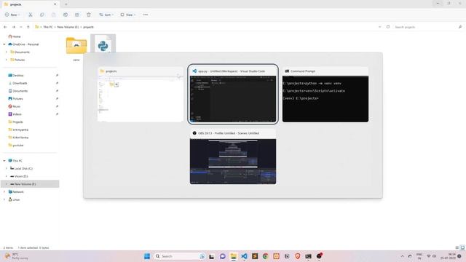
Task: Open address bar history dropdown chevron
Action: click(379, 27)
